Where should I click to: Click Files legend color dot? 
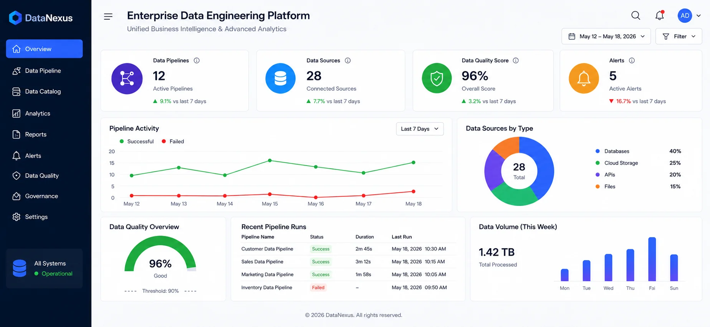click(597, 186)
